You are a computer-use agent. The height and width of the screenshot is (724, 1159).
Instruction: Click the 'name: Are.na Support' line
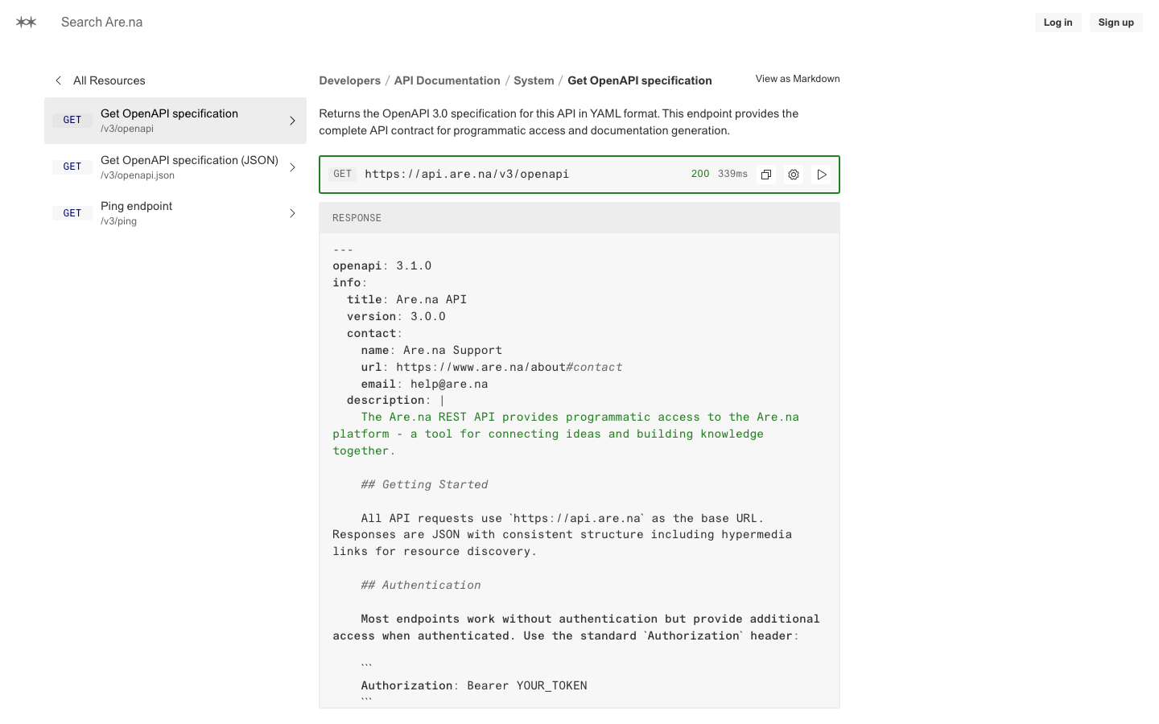(431, 350)
